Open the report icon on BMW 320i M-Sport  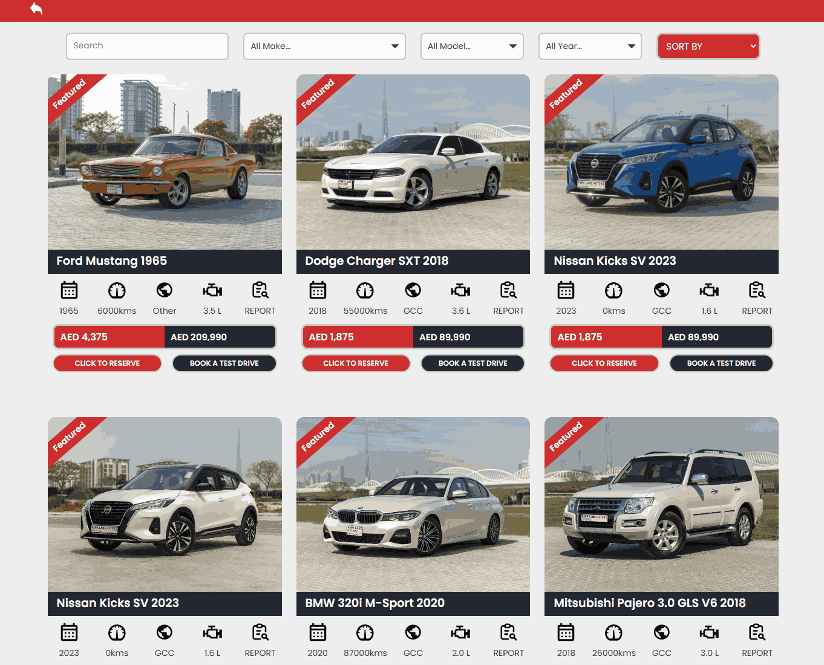509,632
